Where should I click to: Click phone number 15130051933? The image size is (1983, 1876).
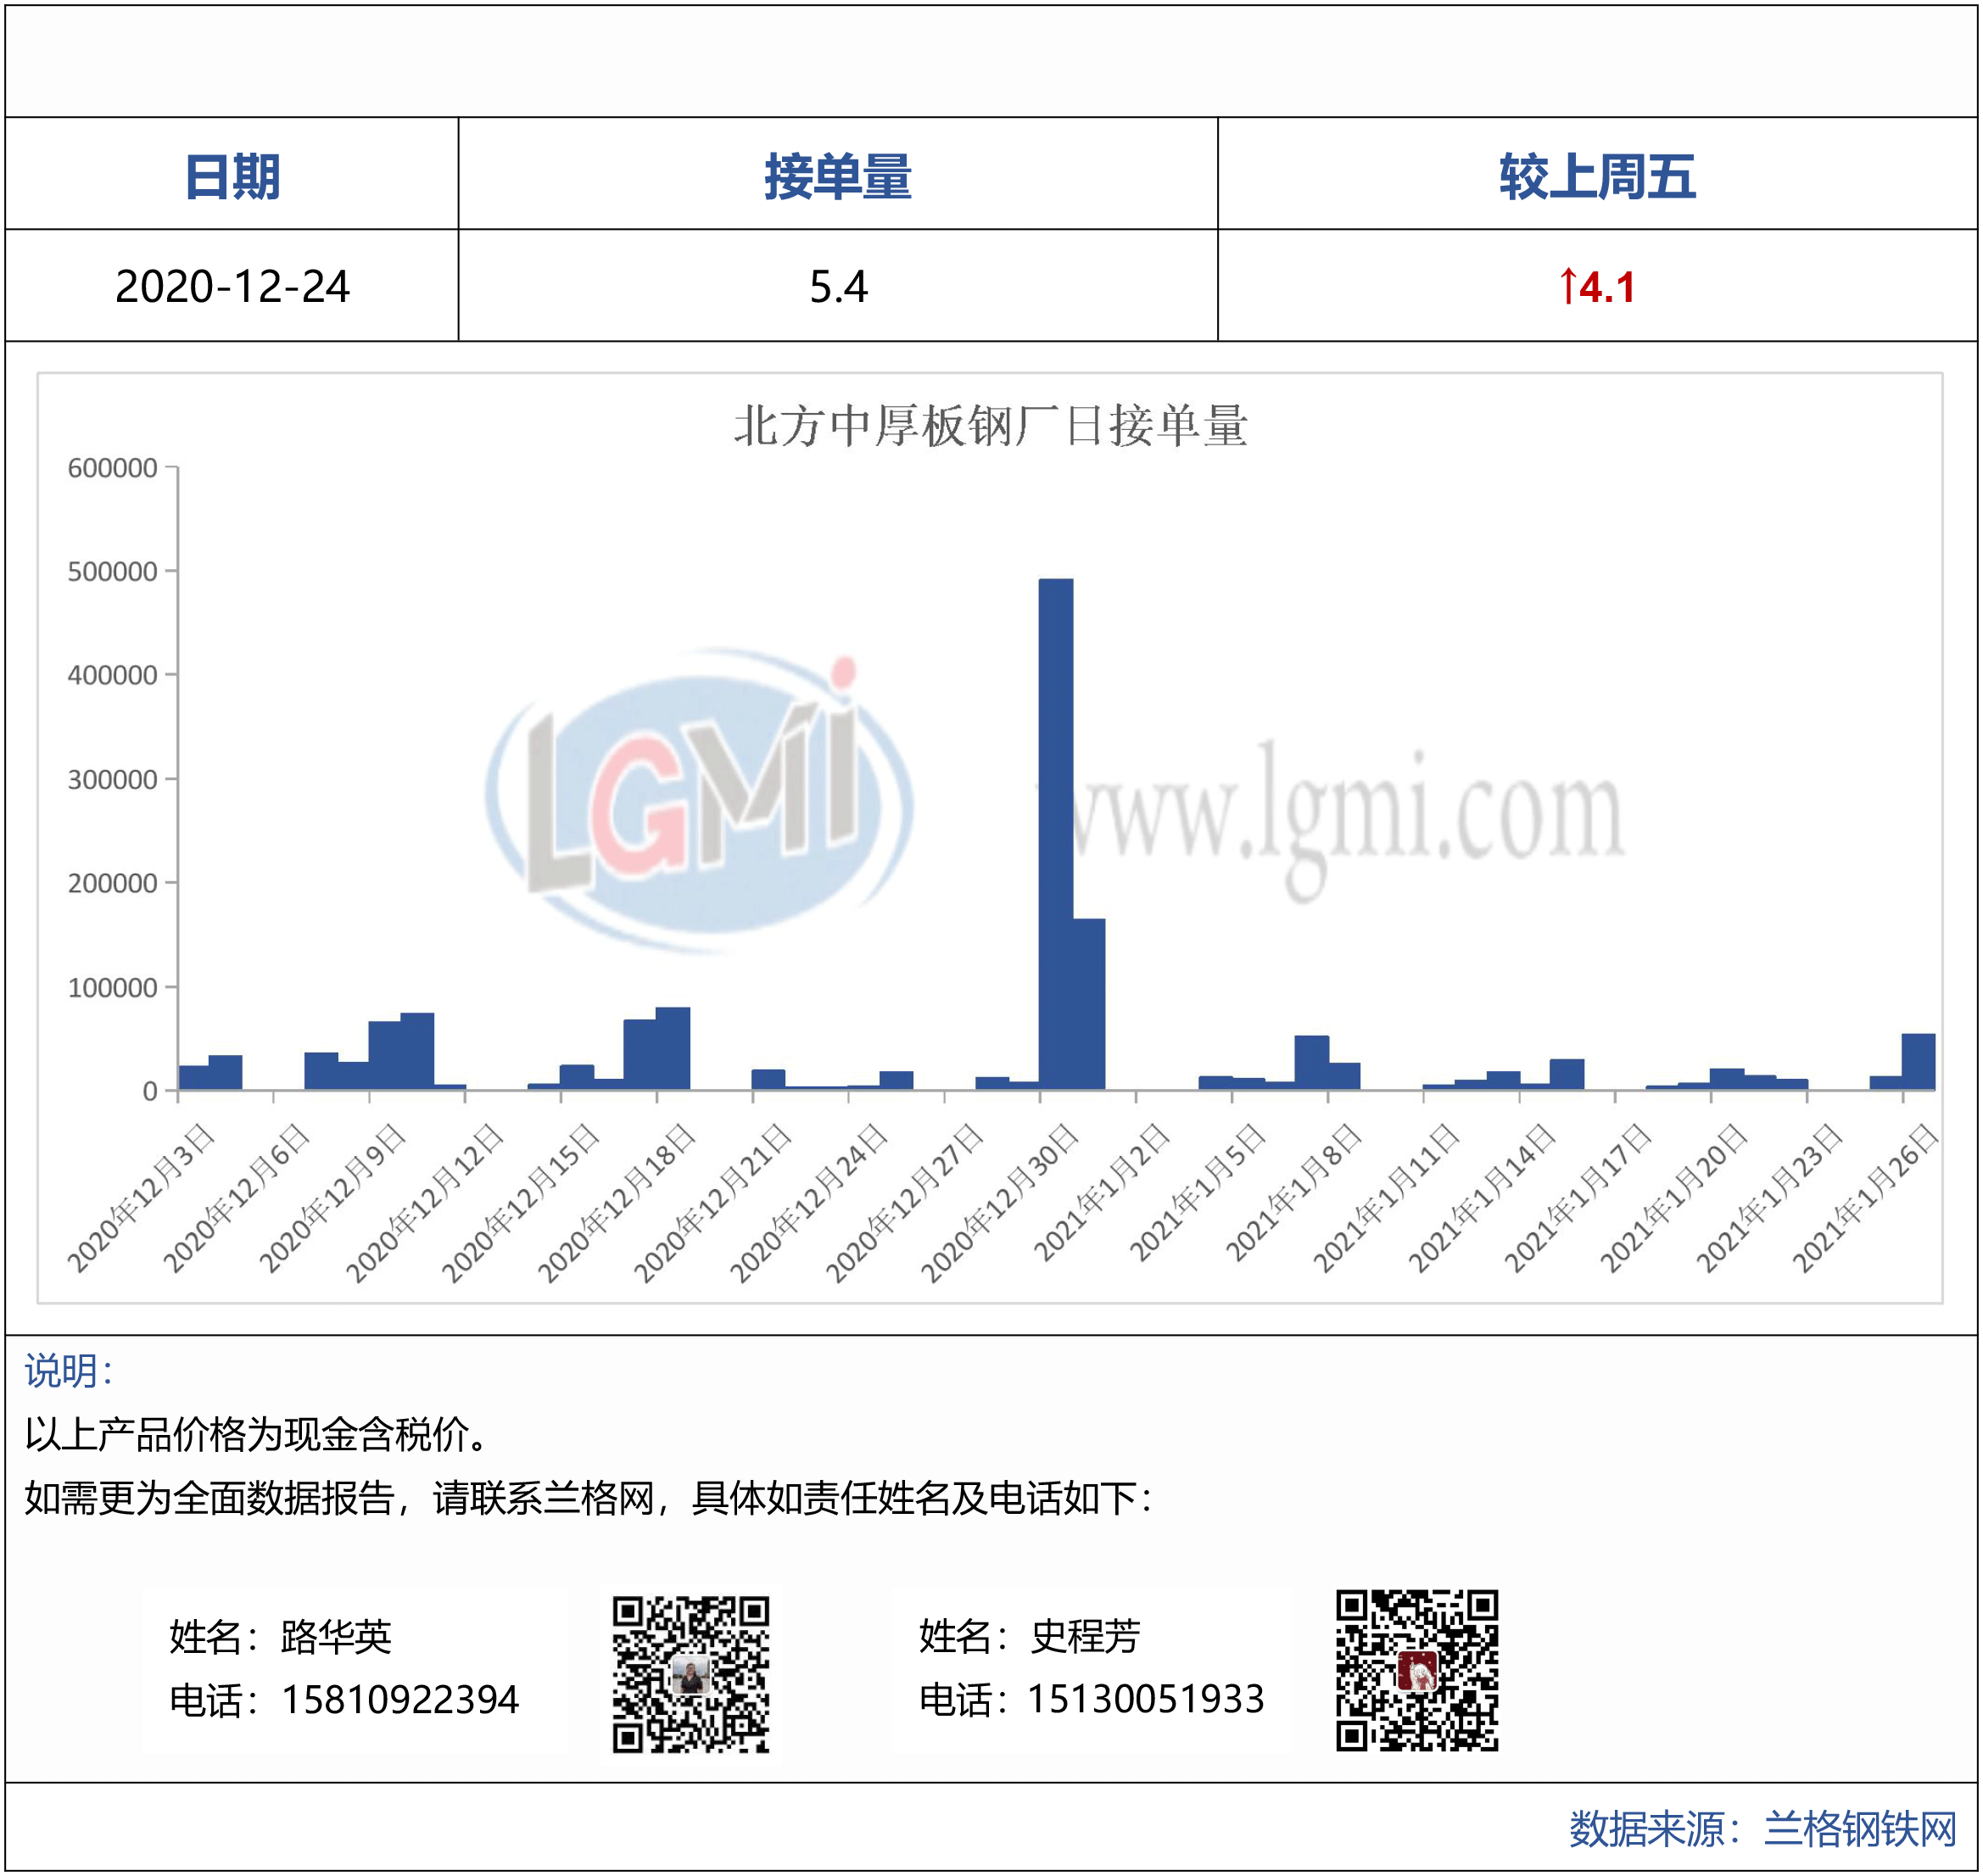pyautogui.click(x=1145, y=1699)
